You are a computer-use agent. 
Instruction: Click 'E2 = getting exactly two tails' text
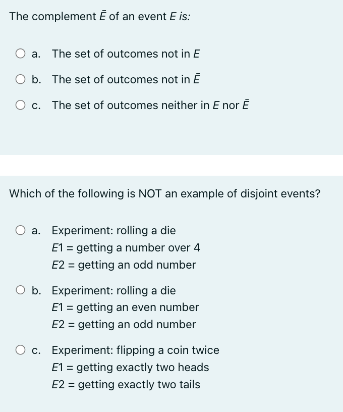click(x=126, y=384)
